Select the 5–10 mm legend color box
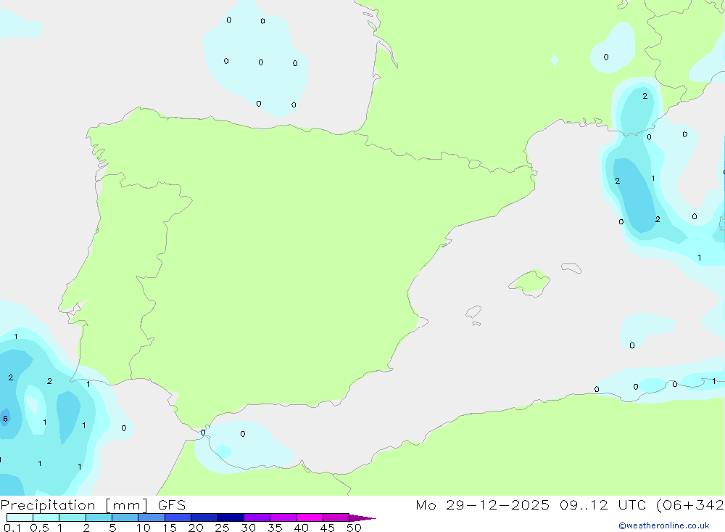This screenshot has width=725, height=532. pos(125,517)
